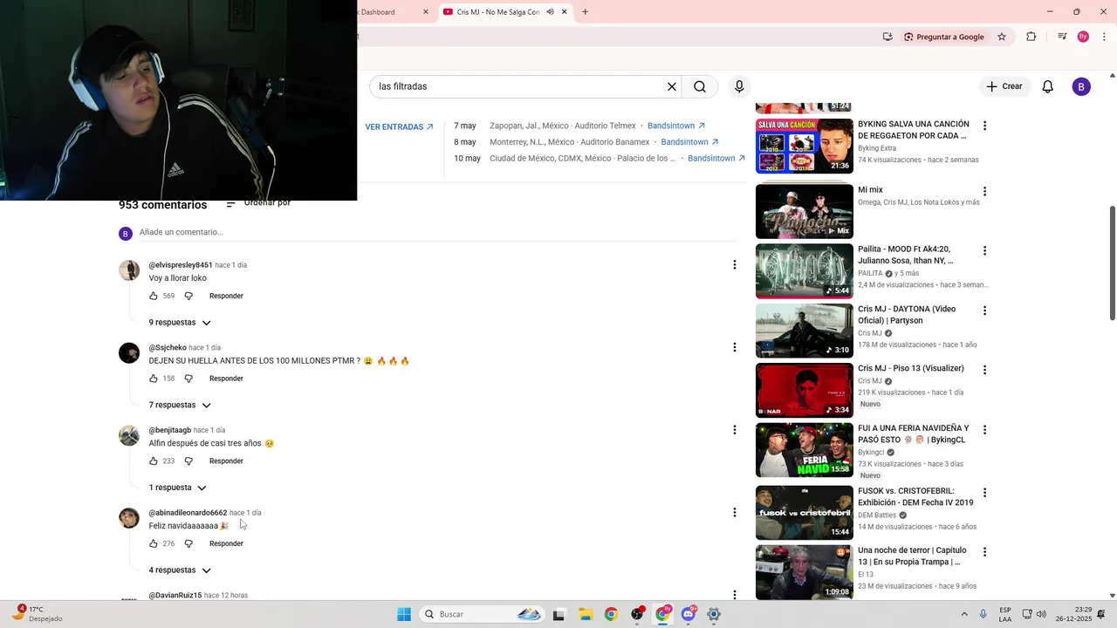Viewport: 1117px width, 628px height.
Task: Click the taskbar Buscar search box
Action: (x=482, y=614)
